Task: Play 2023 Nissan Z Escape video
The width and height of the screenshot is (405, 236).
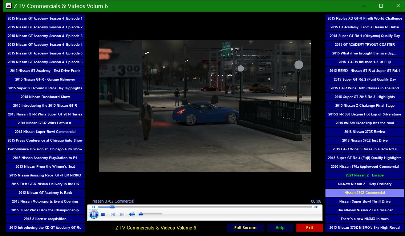Action: point(365,175)
